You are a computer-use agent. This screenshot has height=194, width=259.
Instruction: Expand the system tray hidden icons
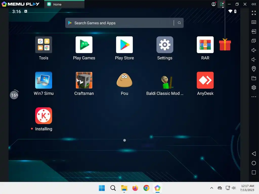212,188
